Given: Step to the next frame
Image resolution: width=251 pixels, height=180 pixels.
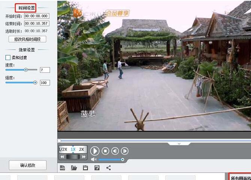Looking at the screenshot, I should (125, 151).
